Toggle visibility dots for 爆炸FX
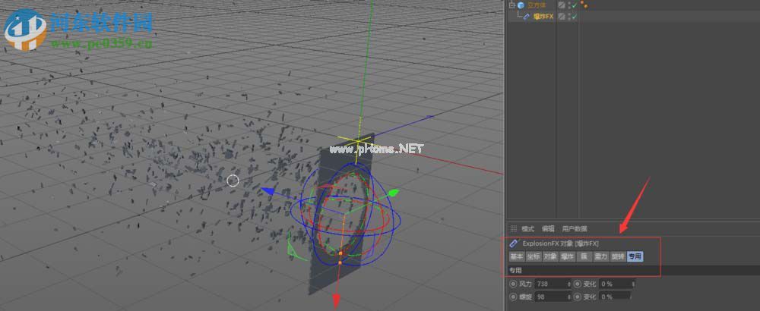The height and width of the screenshot is (311, 760). 568,17
